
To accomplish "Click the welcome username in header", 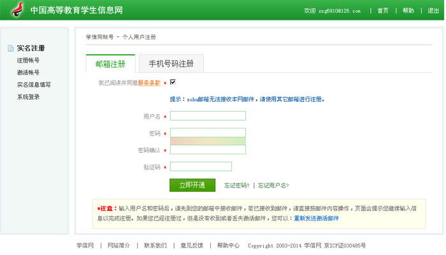I will pos(340,11).
